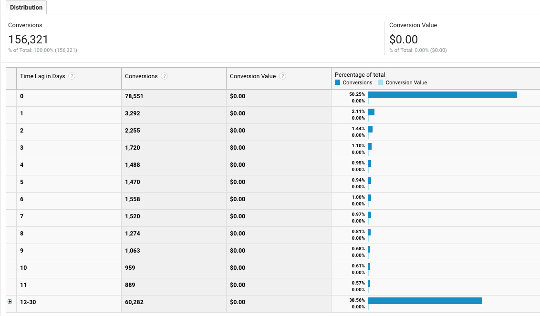Screen dimensions: 540x316
Task: Switch to the Distribution tab
Action: (x=26, y=7)
